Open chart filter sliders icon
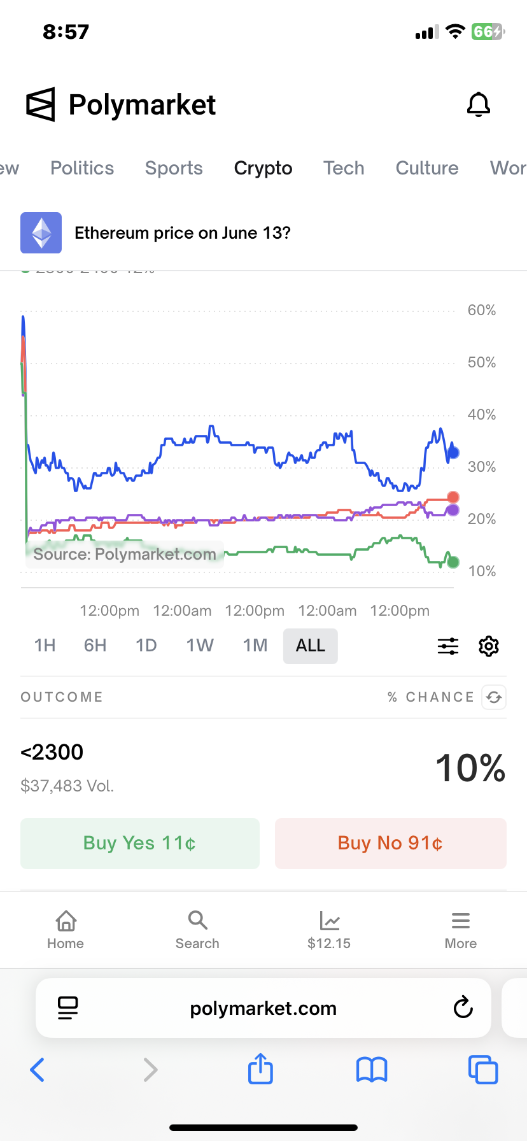 coord(448,646)
